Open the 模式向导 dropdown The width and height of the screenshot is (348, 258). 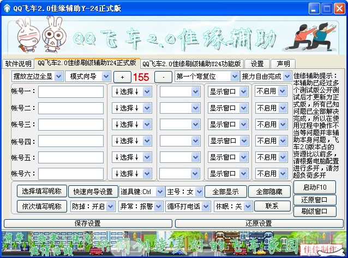tap(88, 77)
